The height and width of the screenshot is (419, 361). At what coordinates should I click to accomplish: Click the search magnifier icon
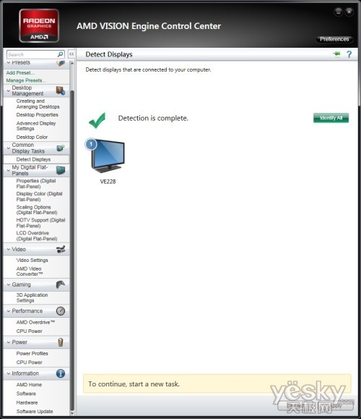[x=61, y=54]
